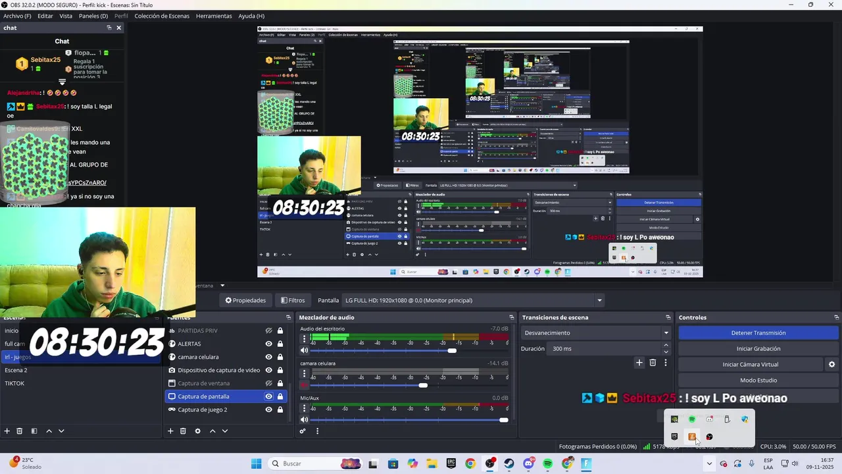Click Windows Security shield in tray popup
The height and width of the screenshot is (474, 842).
tap(745, 419)
